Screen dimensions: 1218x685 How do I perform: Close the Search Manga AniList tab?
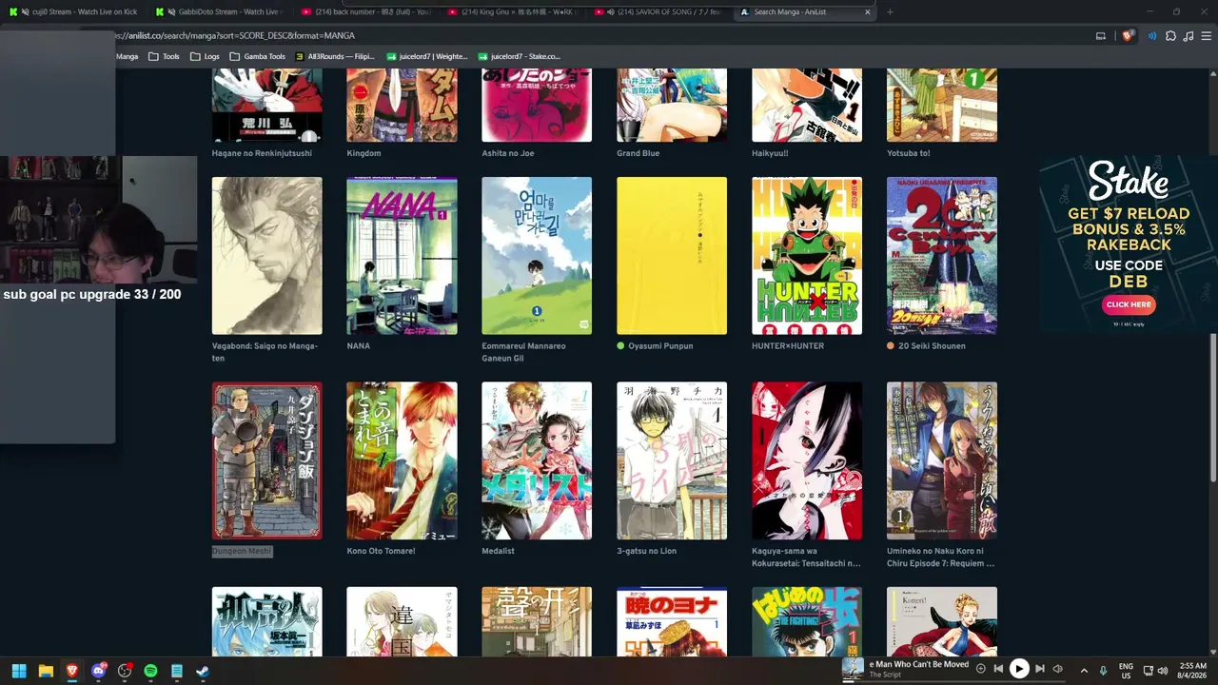[868, 12]
